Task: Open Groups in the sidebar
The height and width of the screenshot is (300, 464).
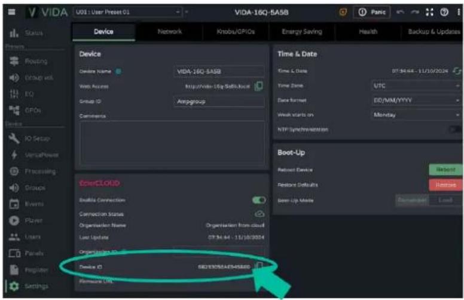Action: [27, 187]
